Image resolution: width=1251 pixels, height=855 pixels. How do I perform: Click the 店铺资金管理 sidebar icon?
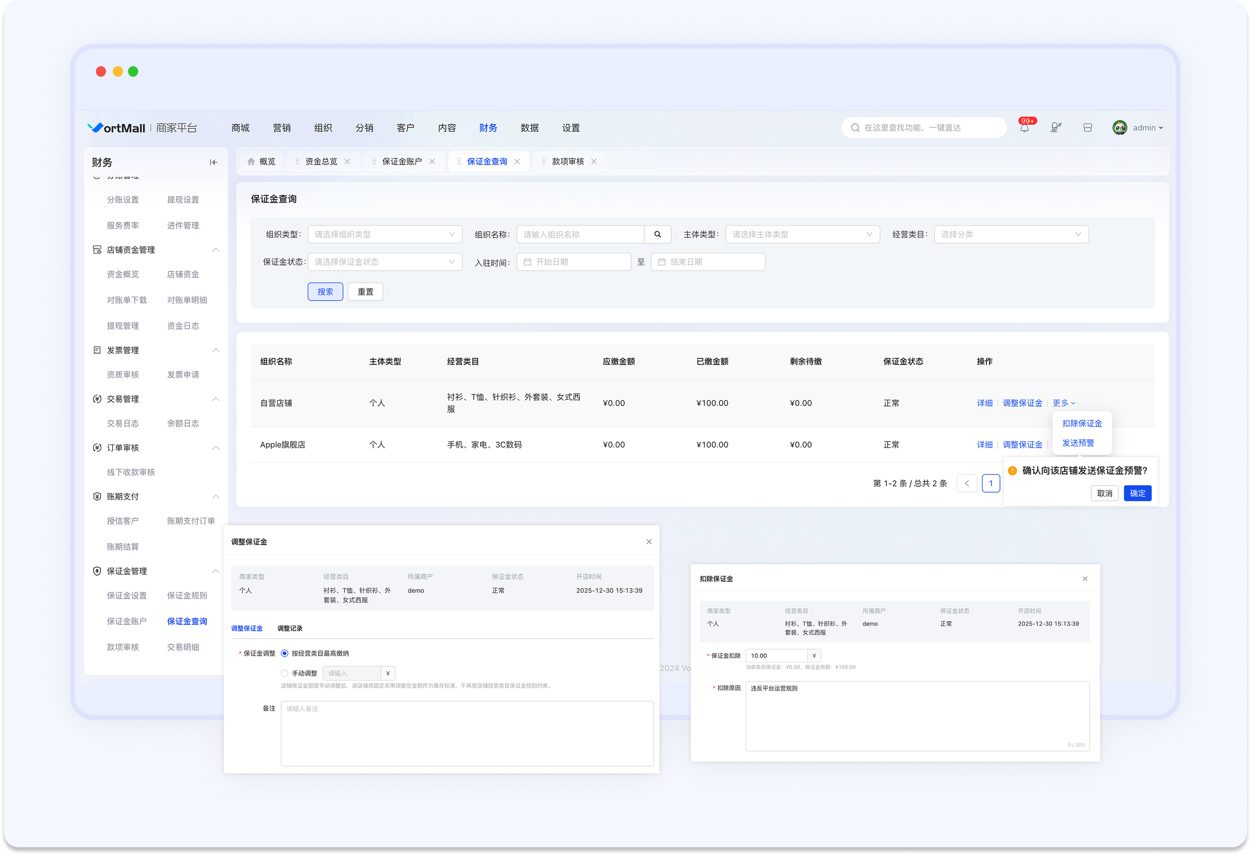coord(97,250)
